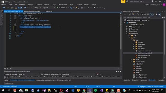The width and height of the screenshot is (166, 93).
Task: Toggle Preview Selected Items in Solution Explorer
Action: [x=159, y=14]
